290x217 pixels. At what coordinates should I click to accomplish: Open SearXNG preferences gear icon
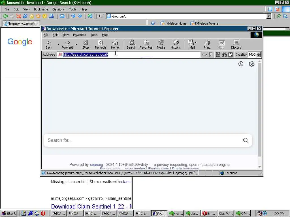click(251, 64)
